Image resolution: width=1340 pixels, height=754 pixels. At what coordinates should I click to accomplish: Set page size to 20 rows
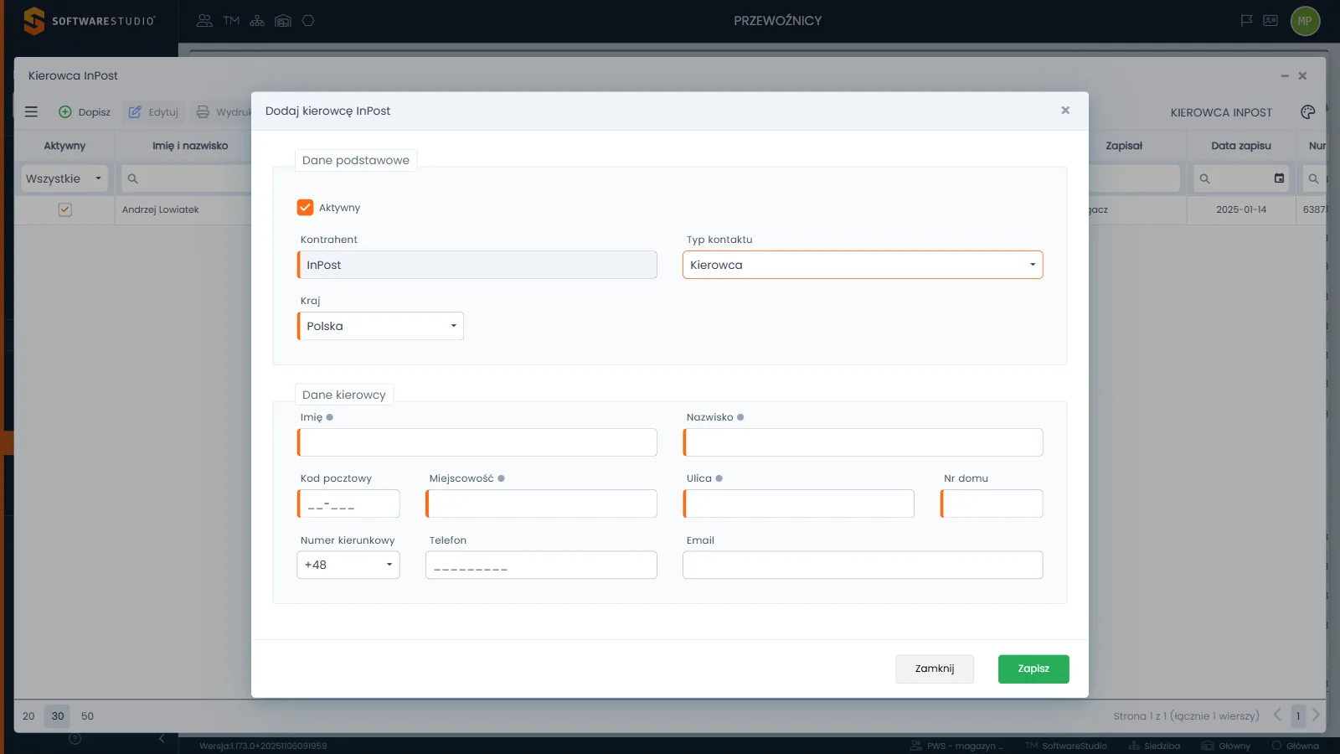point(28,716)
